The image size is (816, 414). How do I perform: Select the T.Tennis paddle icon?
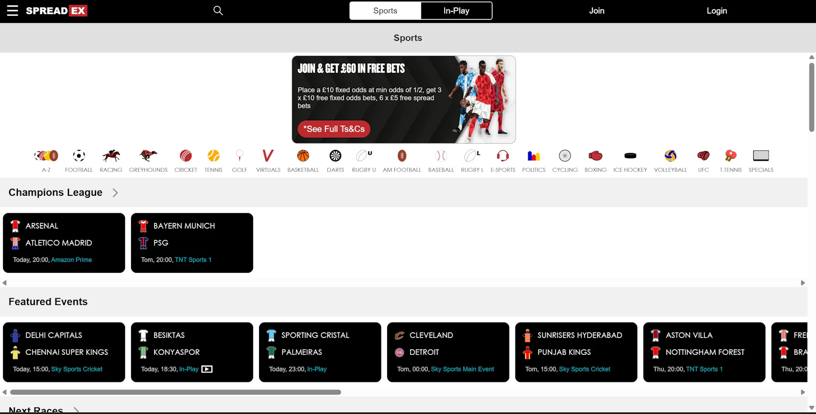[731, 156]
